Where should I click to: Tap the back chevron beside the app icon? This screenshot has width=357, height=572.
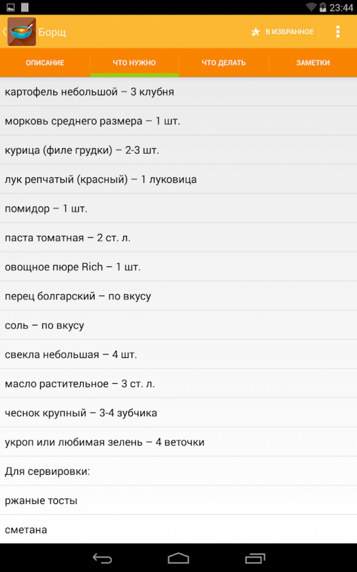pos(4,31)
